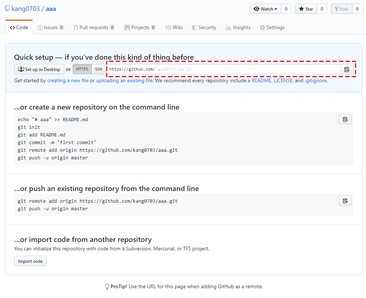Switch to the Issues tab
The height and width of the screenshot is (298, 366).
(51, 28)
